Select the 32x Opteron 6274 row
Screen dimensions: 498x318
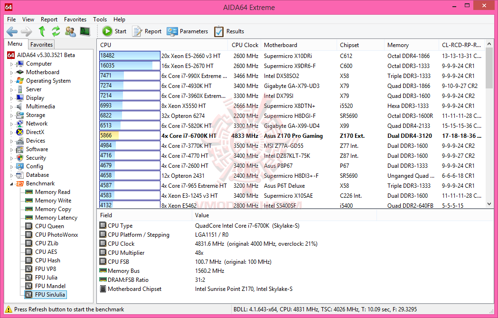[x=291, y=116]
